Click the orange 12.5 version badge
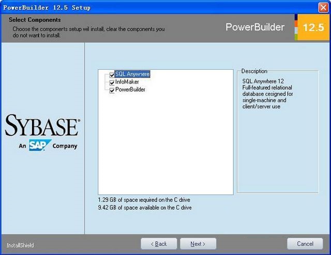331x255 pixels. pyautogui.click(x=313, y=27)
